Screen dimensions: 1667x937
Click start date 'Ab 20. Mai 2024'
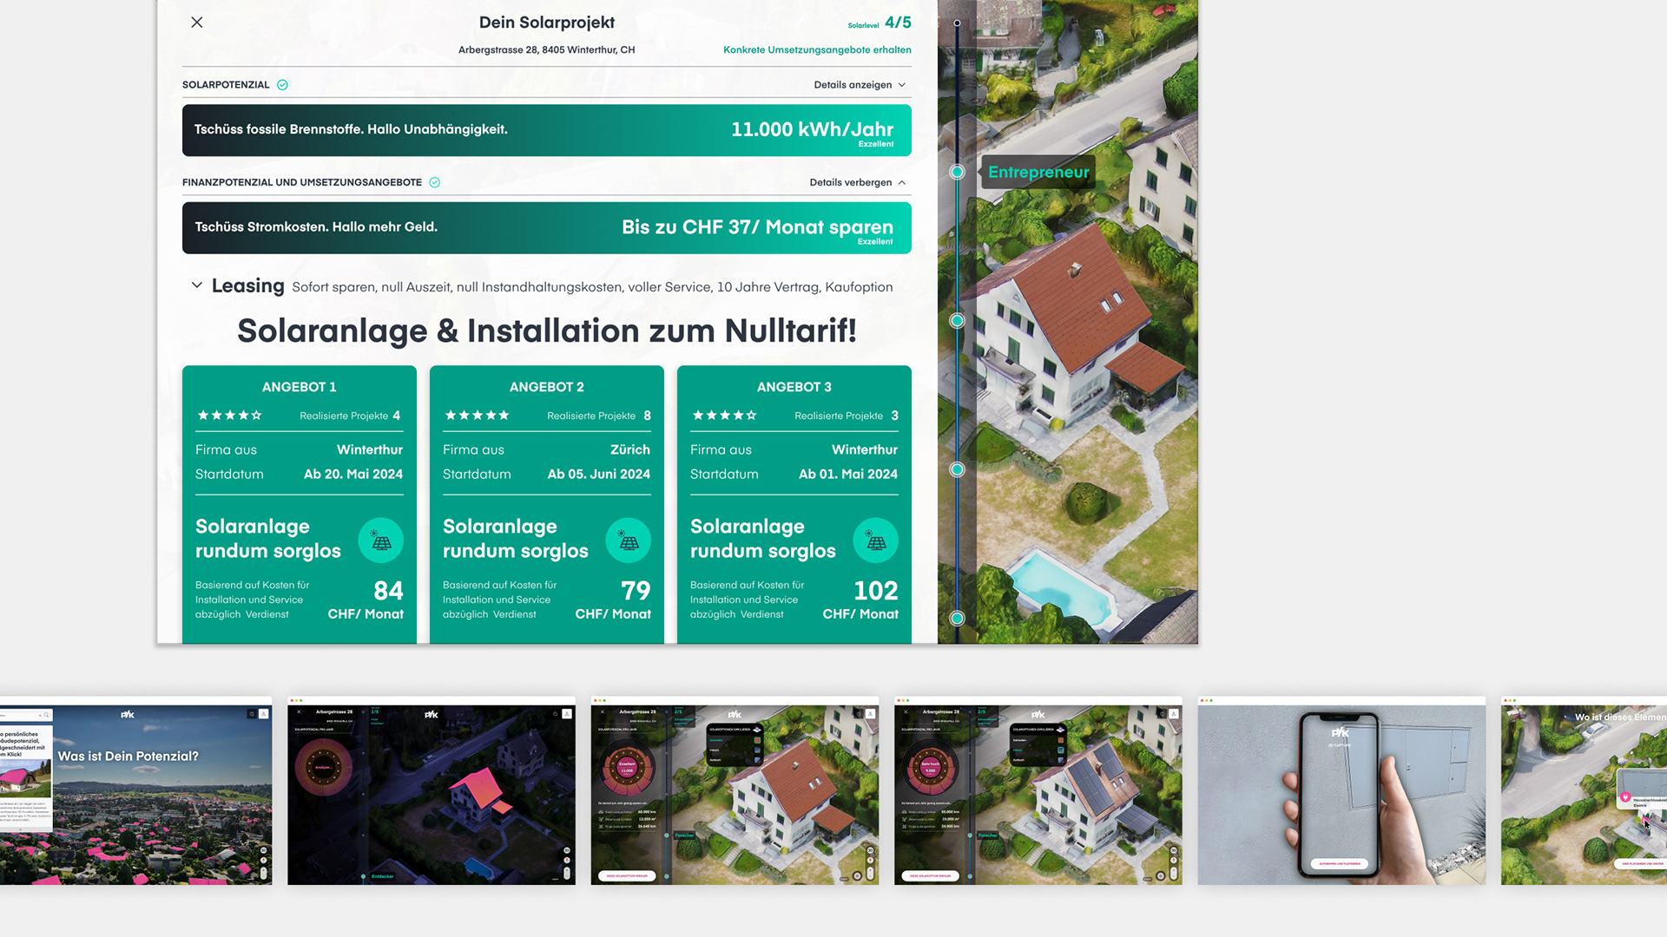(353, 475)
